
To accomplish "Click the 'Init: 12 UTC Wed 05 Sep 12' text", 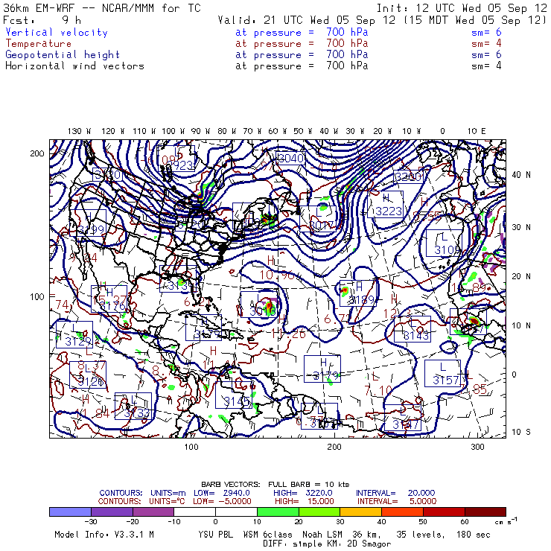I will [x=462, y=8].
